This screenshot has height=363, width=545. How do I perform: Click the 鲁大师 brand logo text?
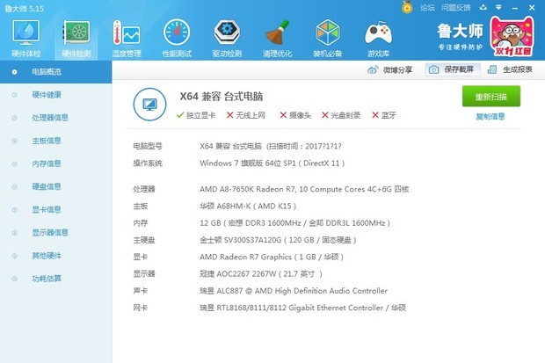[x=460, y=32]
